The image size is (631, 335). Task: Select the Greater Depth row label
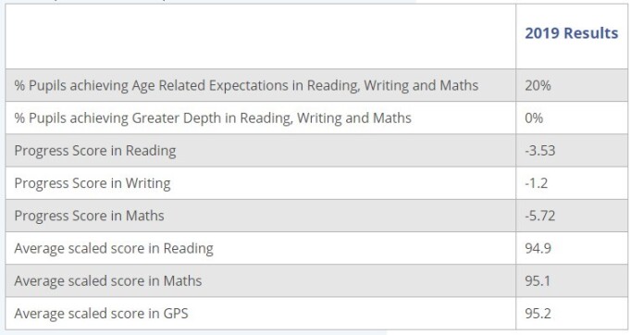click(x=213, y=118)
